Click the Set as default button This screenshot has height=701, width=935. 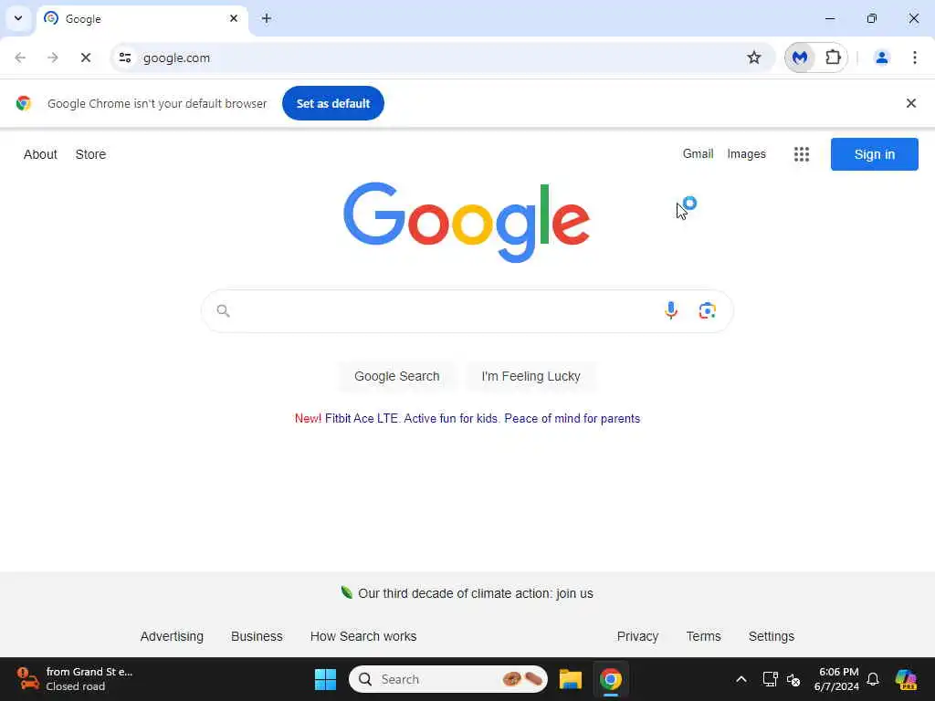(x=332, y=103)
